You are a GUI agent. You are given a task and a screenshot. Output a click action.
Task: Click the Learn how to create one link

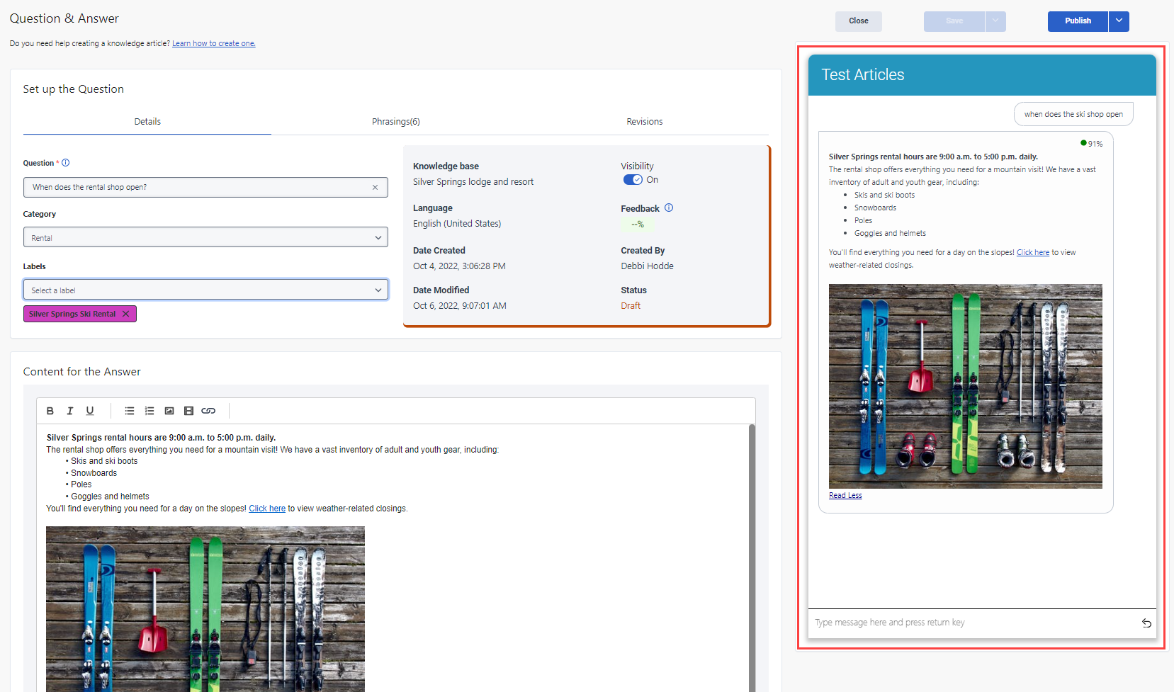coord(213,43)
